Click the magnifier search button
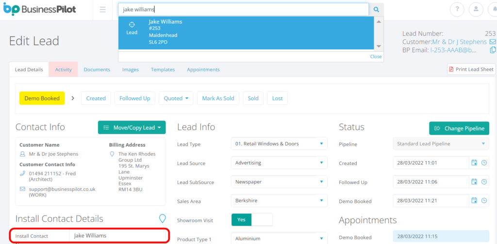Viewport: 497px width, 244px height. [x=376, y=9]
